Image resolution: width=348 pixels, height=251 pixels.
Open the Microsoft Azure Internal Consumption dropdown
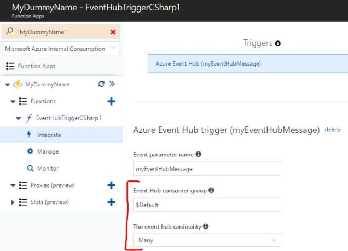coord(61,48)
